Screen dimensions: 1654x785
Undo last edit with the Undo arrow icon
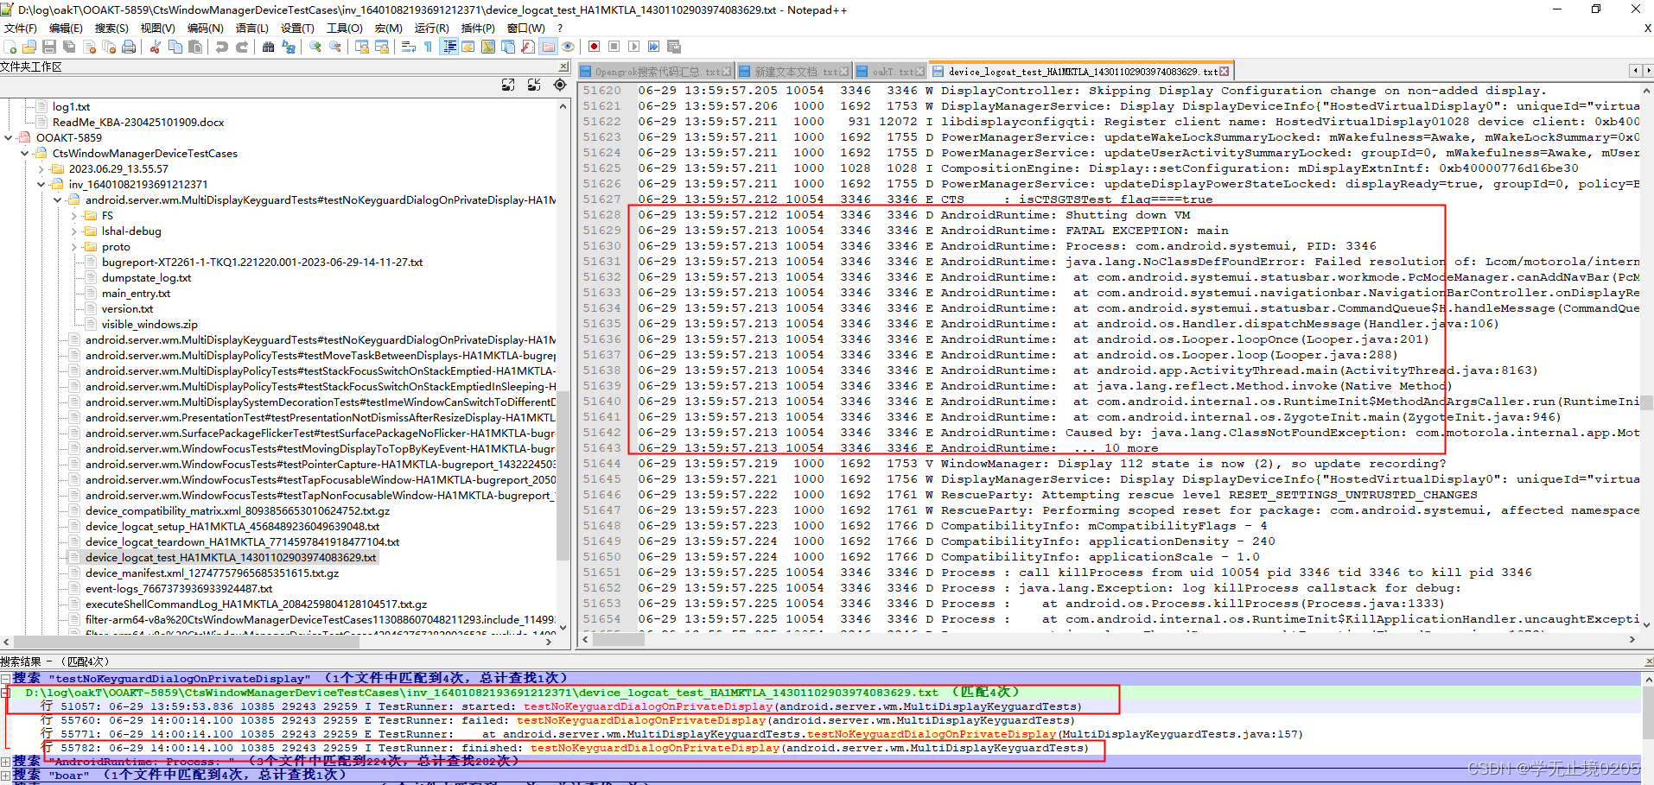[x=221, y=46]
